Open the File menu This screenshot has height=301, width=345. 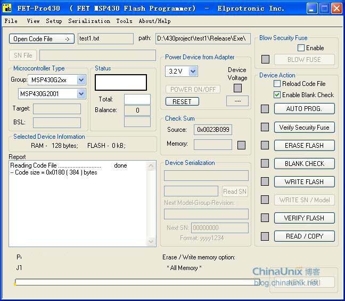(11, 21)
